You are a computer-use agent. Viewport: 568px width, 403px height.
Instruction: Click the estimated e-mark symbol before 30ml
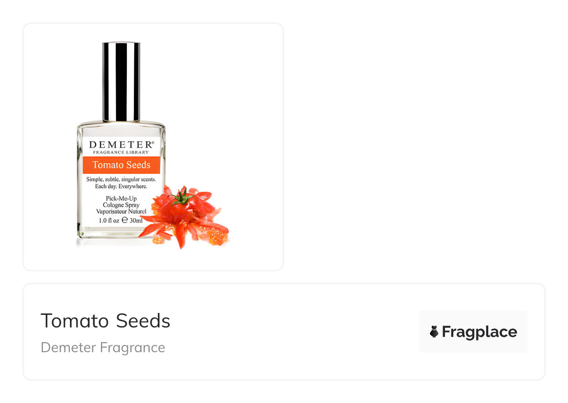coord(125,220)
